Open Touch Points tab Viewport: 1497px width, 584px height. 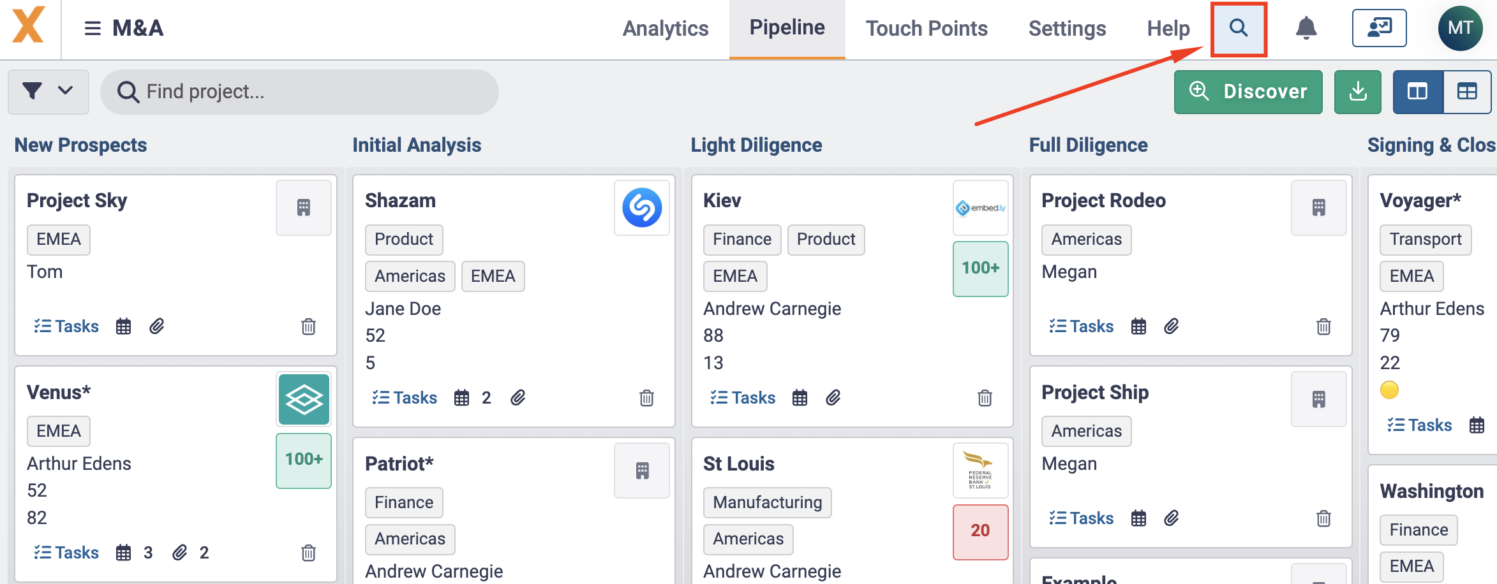(927, 29)
